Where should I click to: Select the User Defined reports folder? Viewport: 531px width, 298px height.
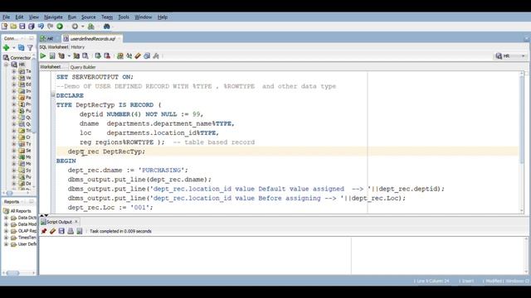coord(24,244)
